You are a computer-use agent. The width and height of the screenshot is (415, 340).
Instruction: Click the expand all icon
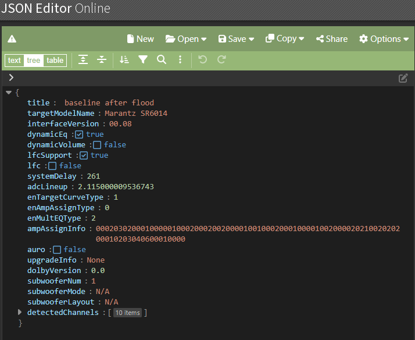click(x=83, y=59)
